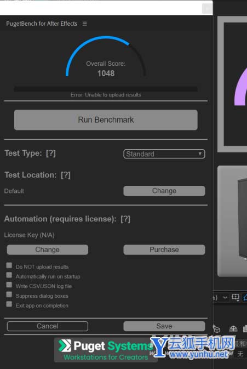Enable Automatically run on startup checkbox
The width and height of the screenshot is (247, 369).
(x=9, y=275)
